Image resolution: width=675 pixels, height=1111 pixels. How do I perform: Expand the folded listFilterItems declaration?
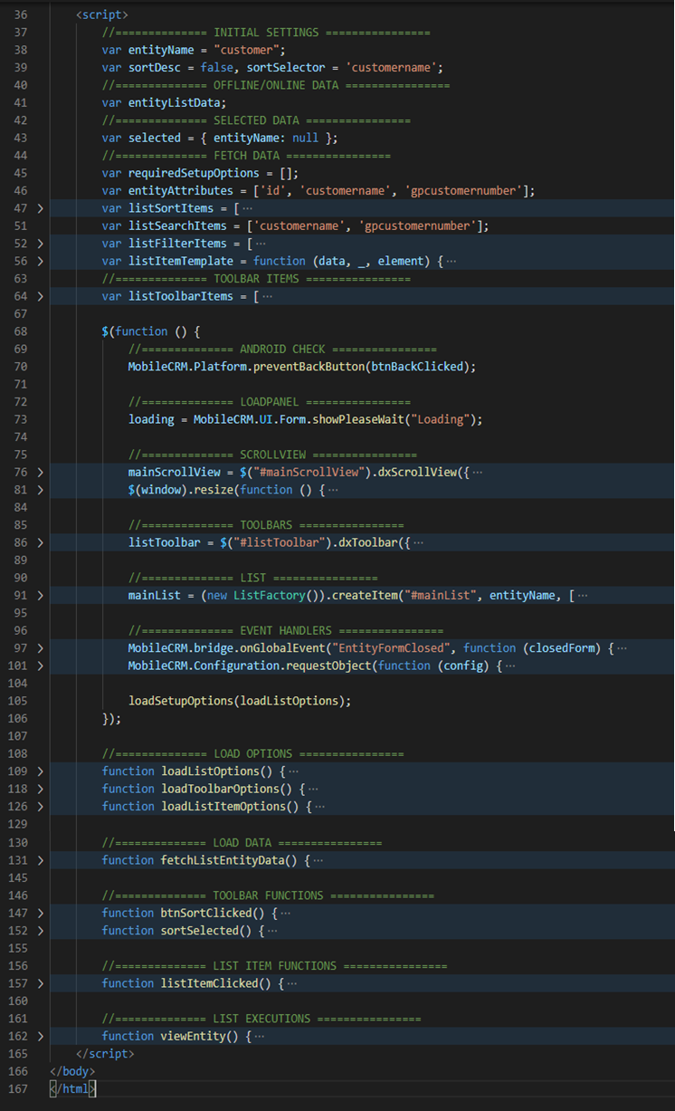(x=40, y=244)
